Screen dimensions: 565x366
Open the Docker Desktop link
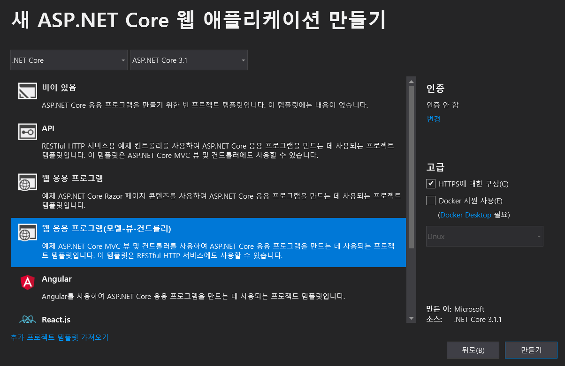pyautogui.click(x=466, y=215)
